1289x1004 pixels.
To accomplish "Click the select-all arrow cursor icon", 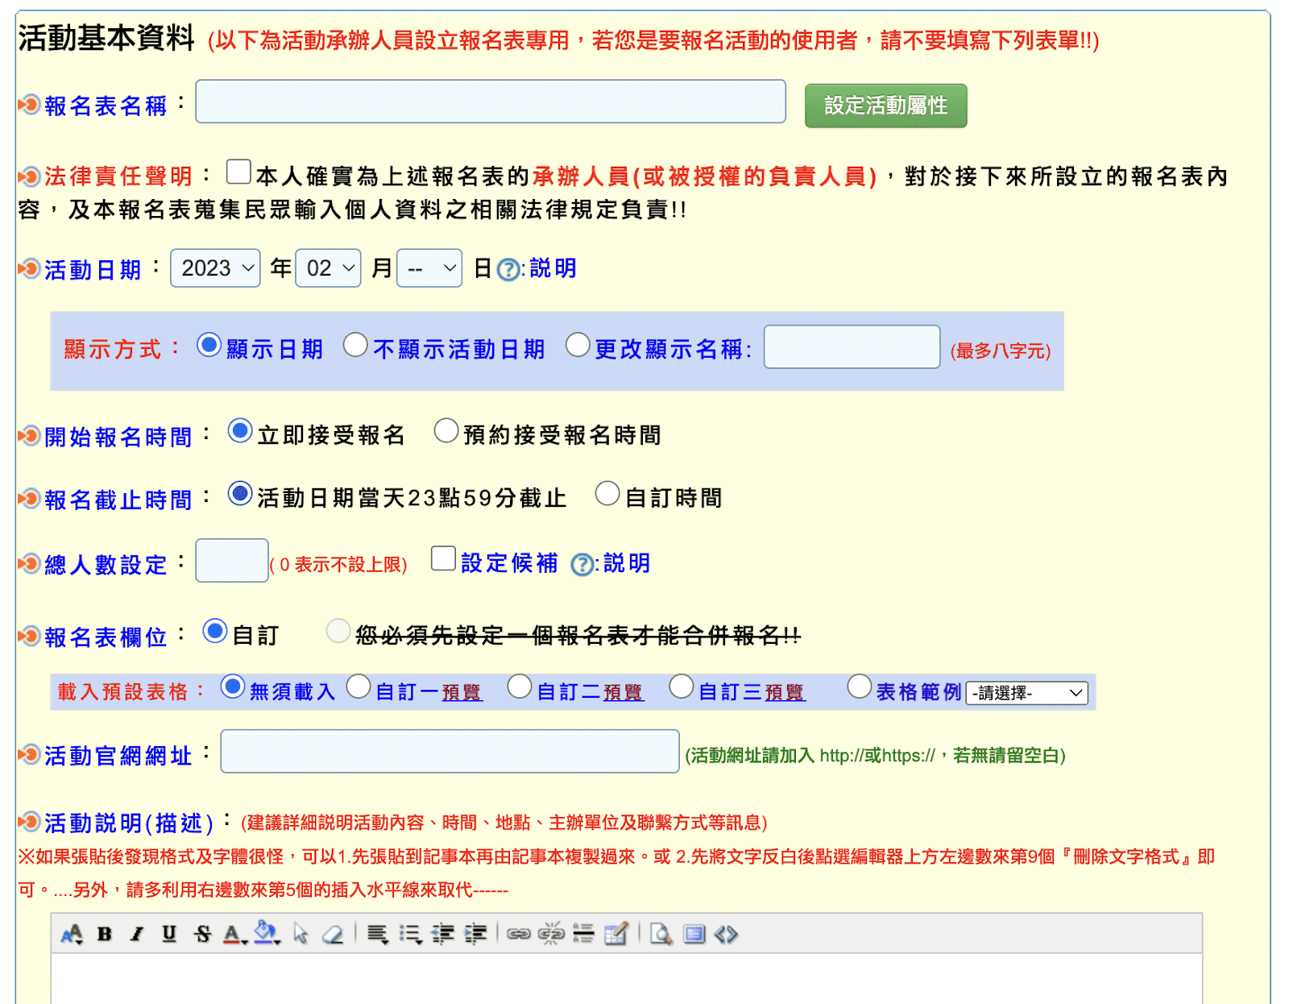I will coord(300,934).
